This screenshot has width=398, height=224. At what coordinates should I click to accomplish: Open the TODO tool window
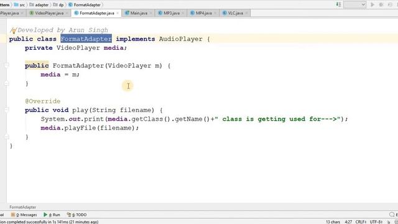point(76,215)
